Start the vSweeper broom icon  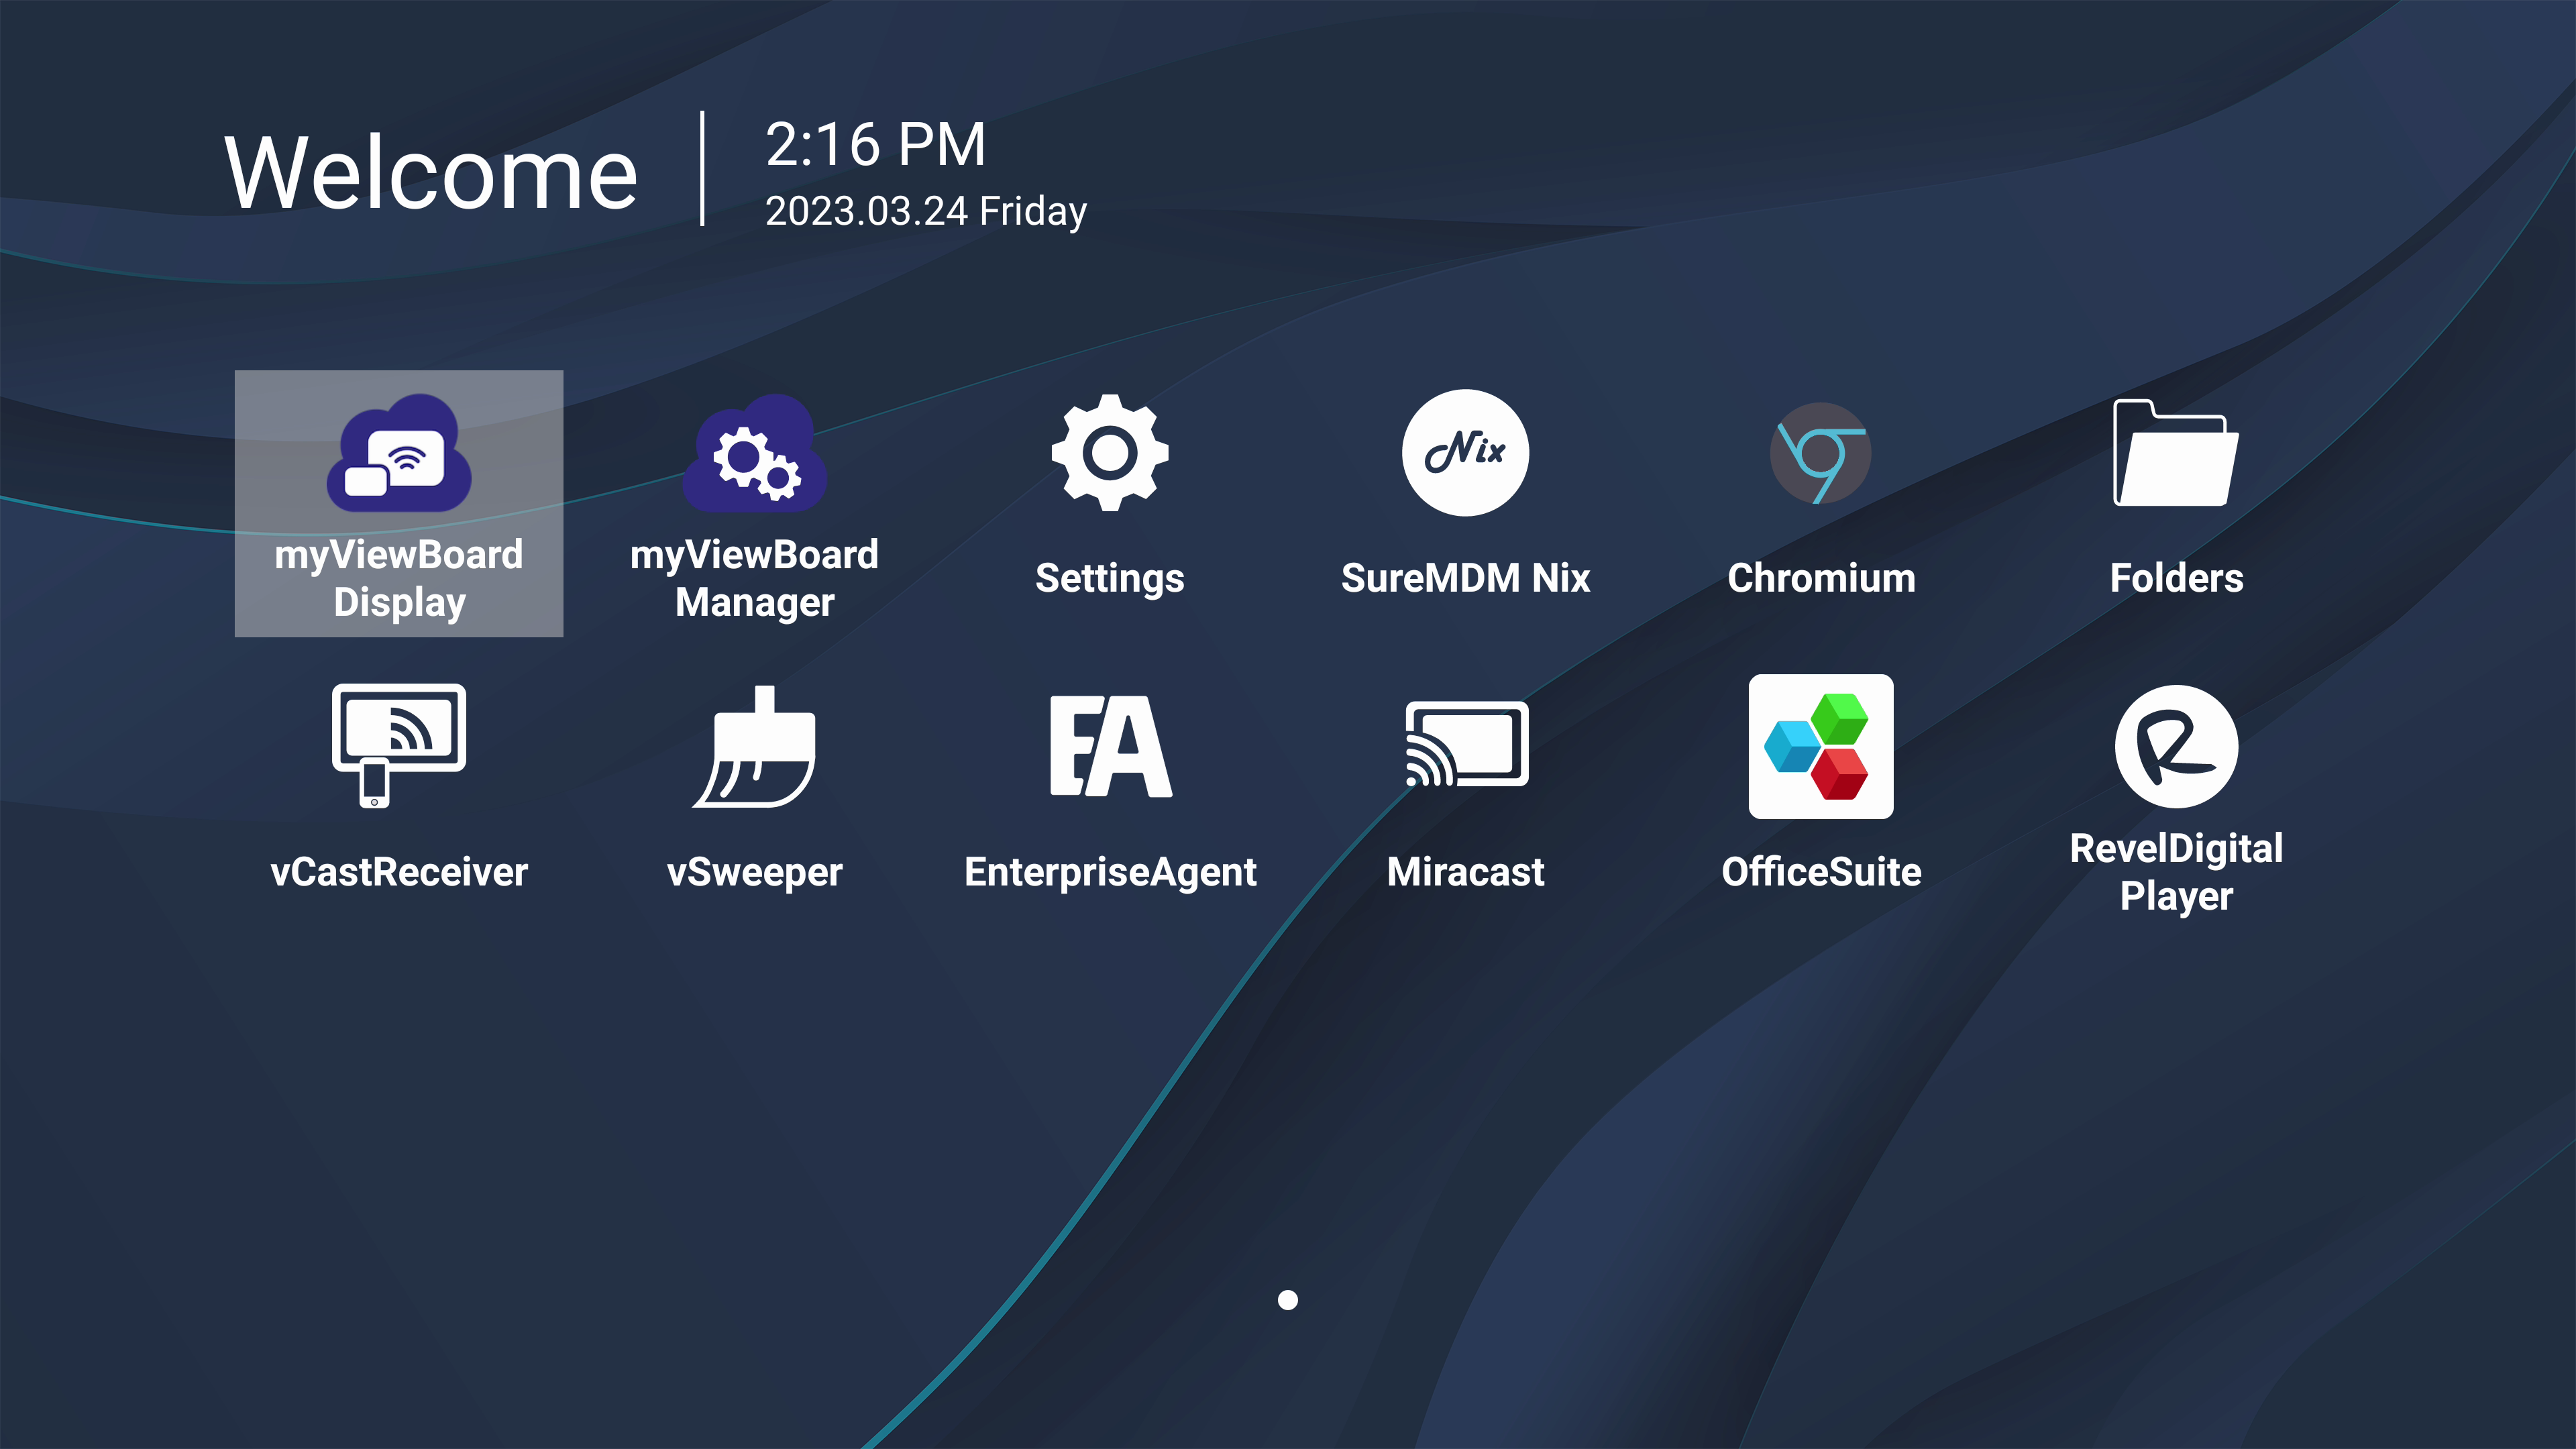tap(755, 746)
